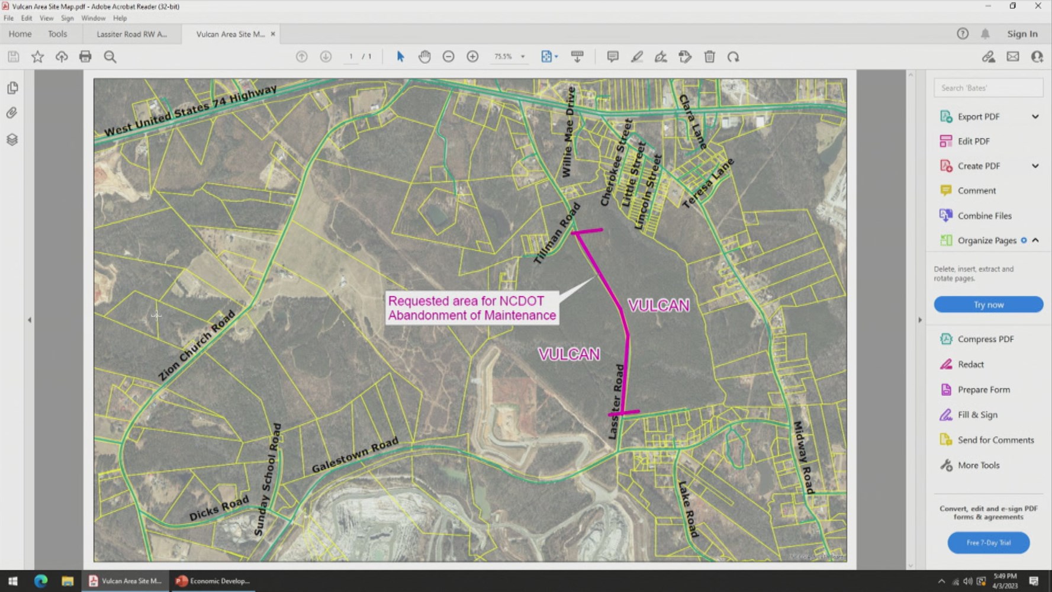Rotate the page view icon
The width and height of the screenshot is (1052, 592).
733,57
